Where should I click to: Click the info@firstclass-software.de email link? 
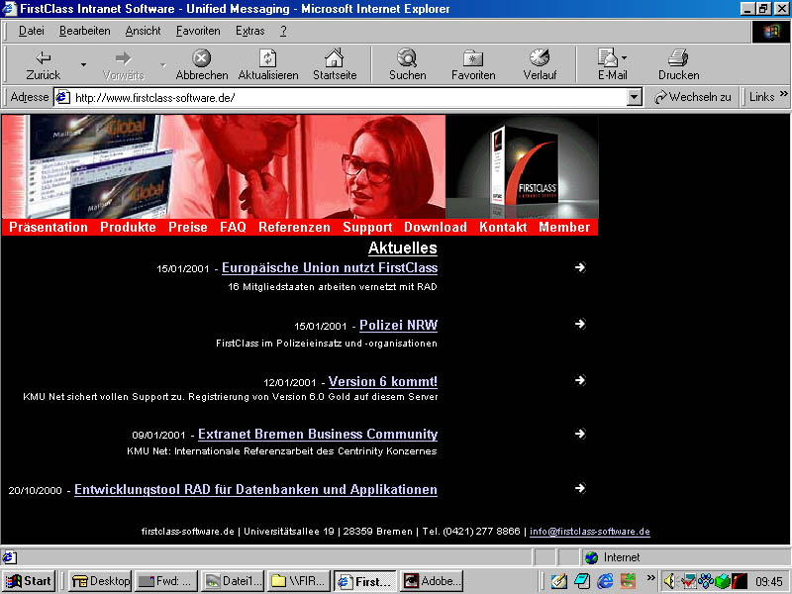pyautogui.click(x=589, y=532)
